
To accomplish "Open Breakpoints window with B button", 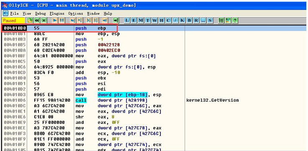I will 189,20.
